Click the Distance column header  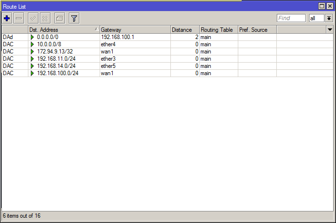pyautogui.click(x=185, y=30)
